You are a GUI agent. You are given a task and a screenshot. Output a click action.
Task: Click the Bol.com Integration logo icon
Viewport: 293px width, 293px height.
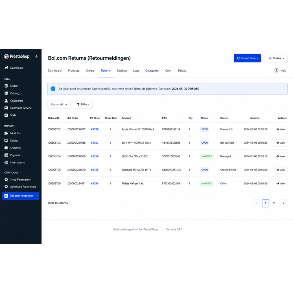[6, 196]
